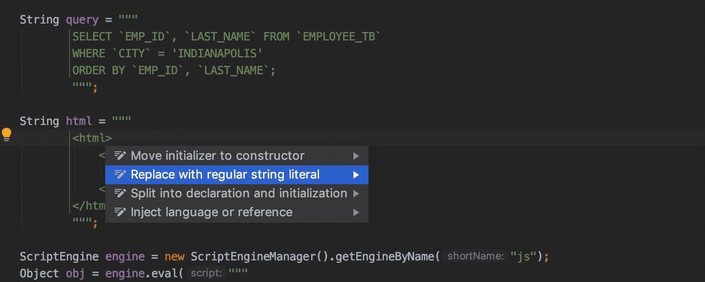The height and width of the screenshot is (282, 705).
Task: Click the SELECT statement in the SQL string
Action: point(92,36)
